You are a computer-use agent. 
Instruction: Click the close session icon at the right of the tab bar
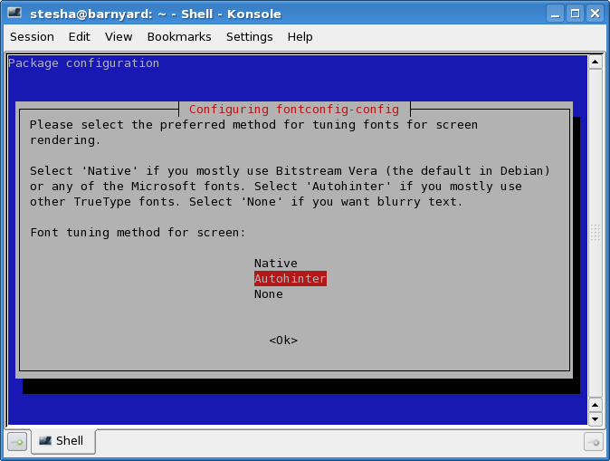594,442
